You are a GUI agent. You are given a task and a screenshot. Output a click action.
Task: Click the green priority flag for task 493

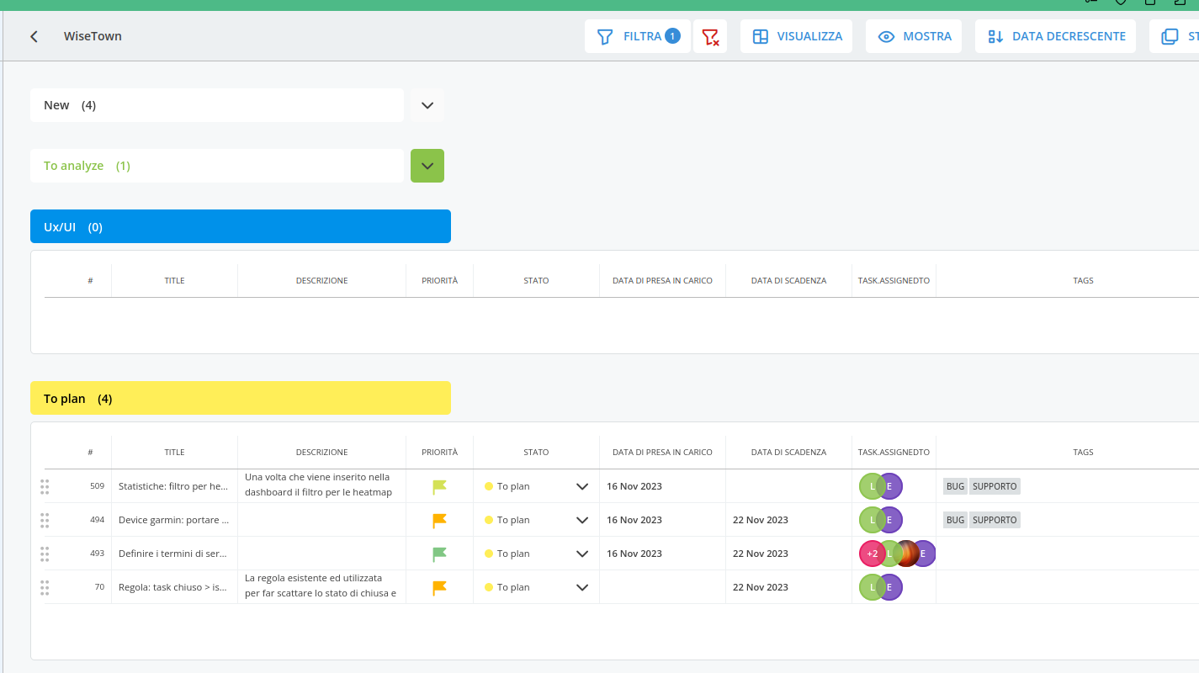pyautogui.click(x=439, y=554)
